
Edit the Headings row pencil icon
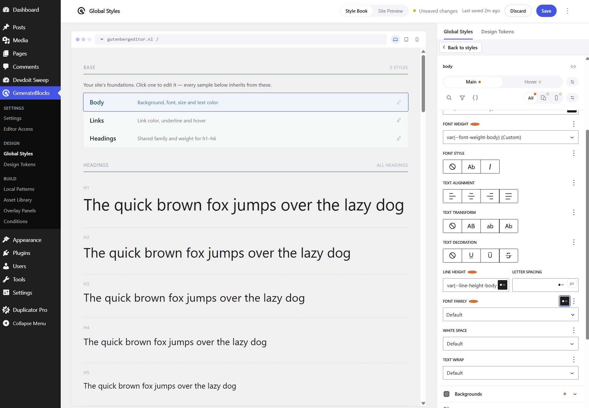click(x=399, y=138)
